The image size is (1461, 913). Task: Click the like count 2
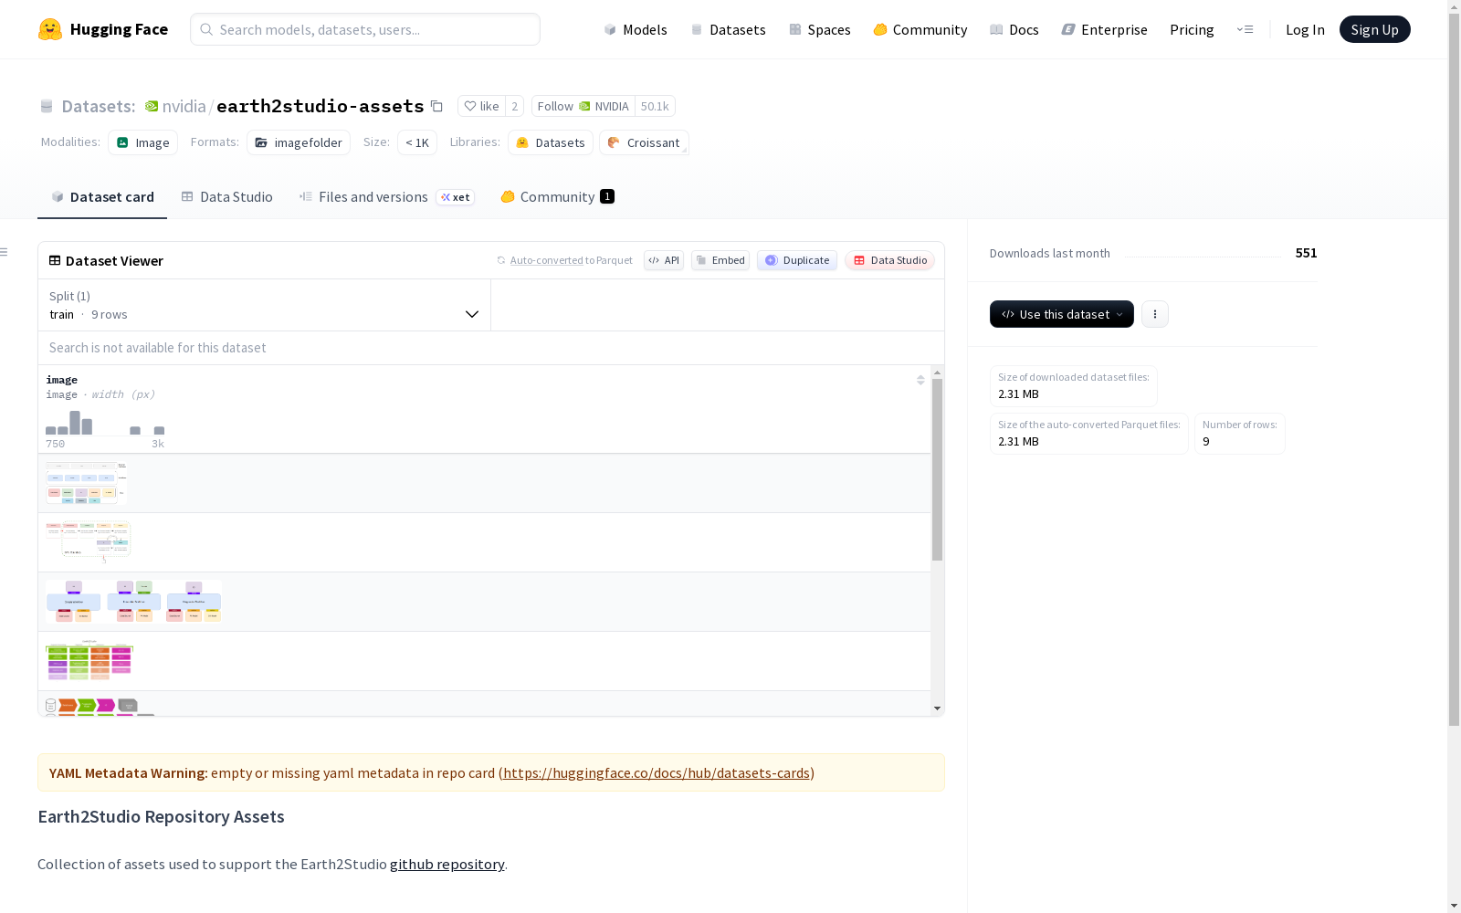pos(514,106)
